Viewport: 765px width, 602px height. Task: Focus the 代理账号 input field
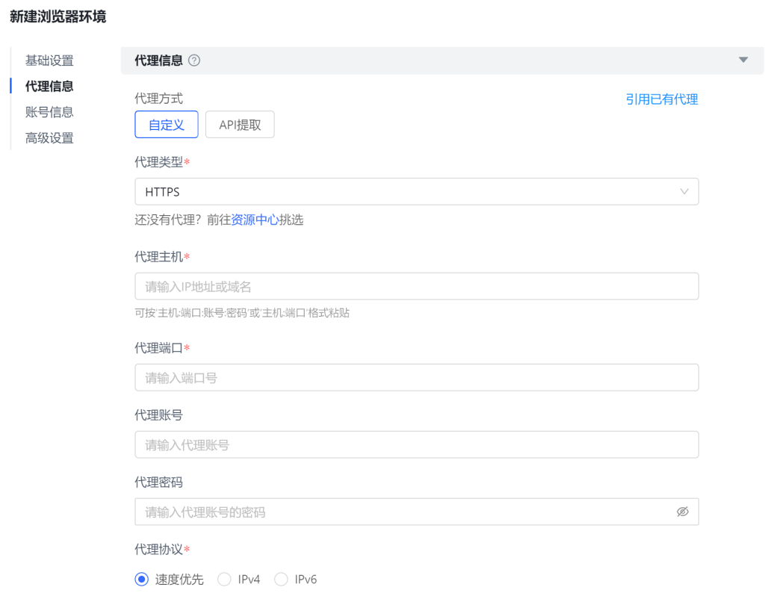click(417, 444)
